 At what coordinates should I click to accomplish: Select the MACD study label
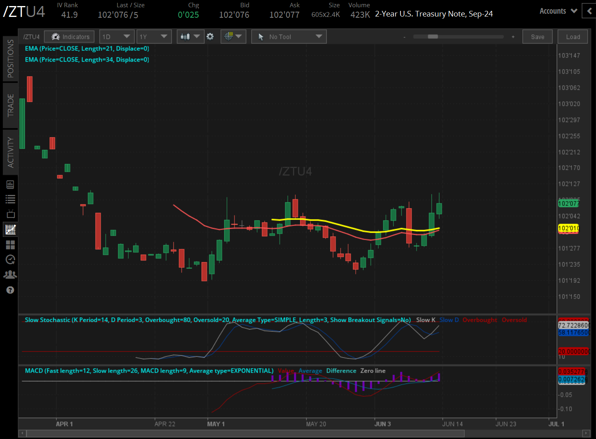149,371
